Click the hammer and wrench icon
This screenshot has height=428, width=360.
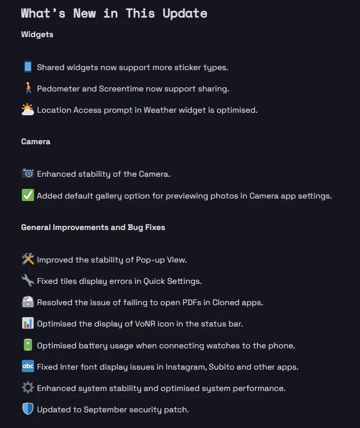pos(28,259)
